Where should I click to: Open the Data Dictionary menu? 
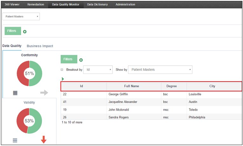tap(98, 4)
